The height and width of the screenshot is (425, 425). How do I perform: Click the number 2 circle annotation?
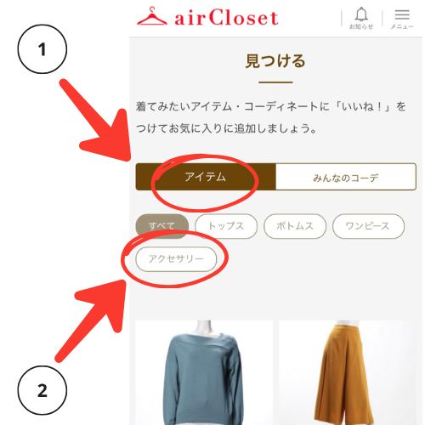point(42,390)
